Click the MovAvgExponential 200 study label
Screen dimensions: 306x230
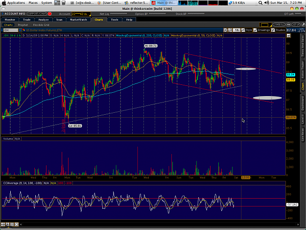139,35
